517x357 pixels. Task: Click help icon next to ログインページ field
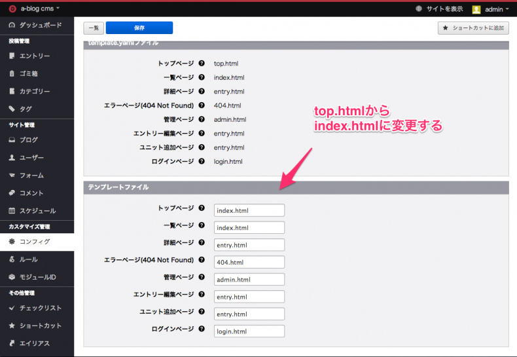click(x=202, y=330)
